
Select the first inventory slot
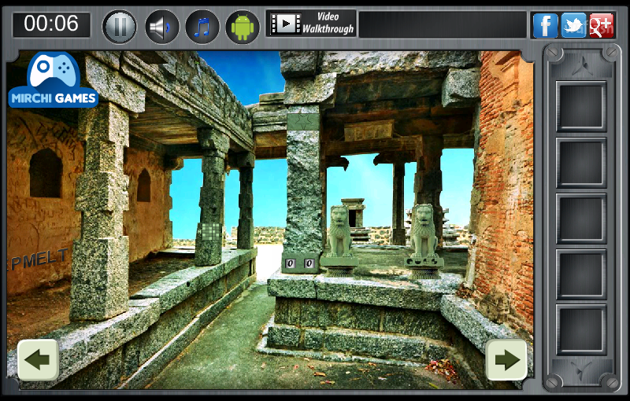(581, 106)
